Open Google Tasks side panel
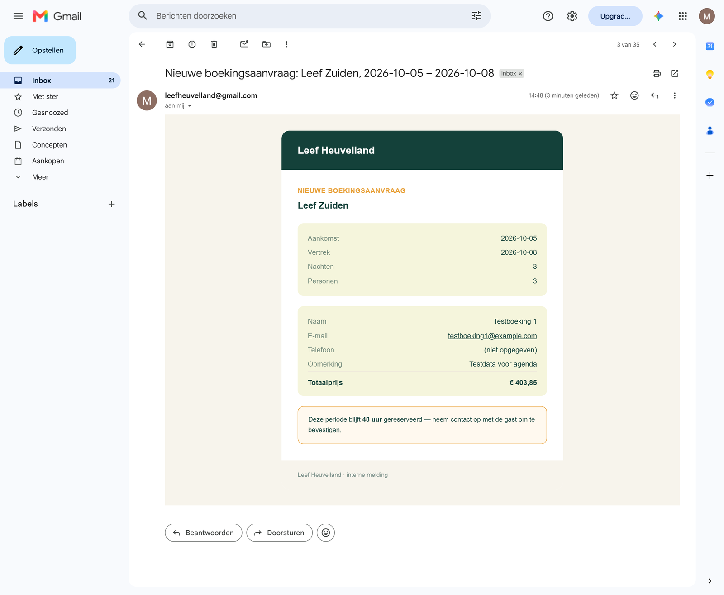This screenshot has width=724, height=595. (710, 102)
